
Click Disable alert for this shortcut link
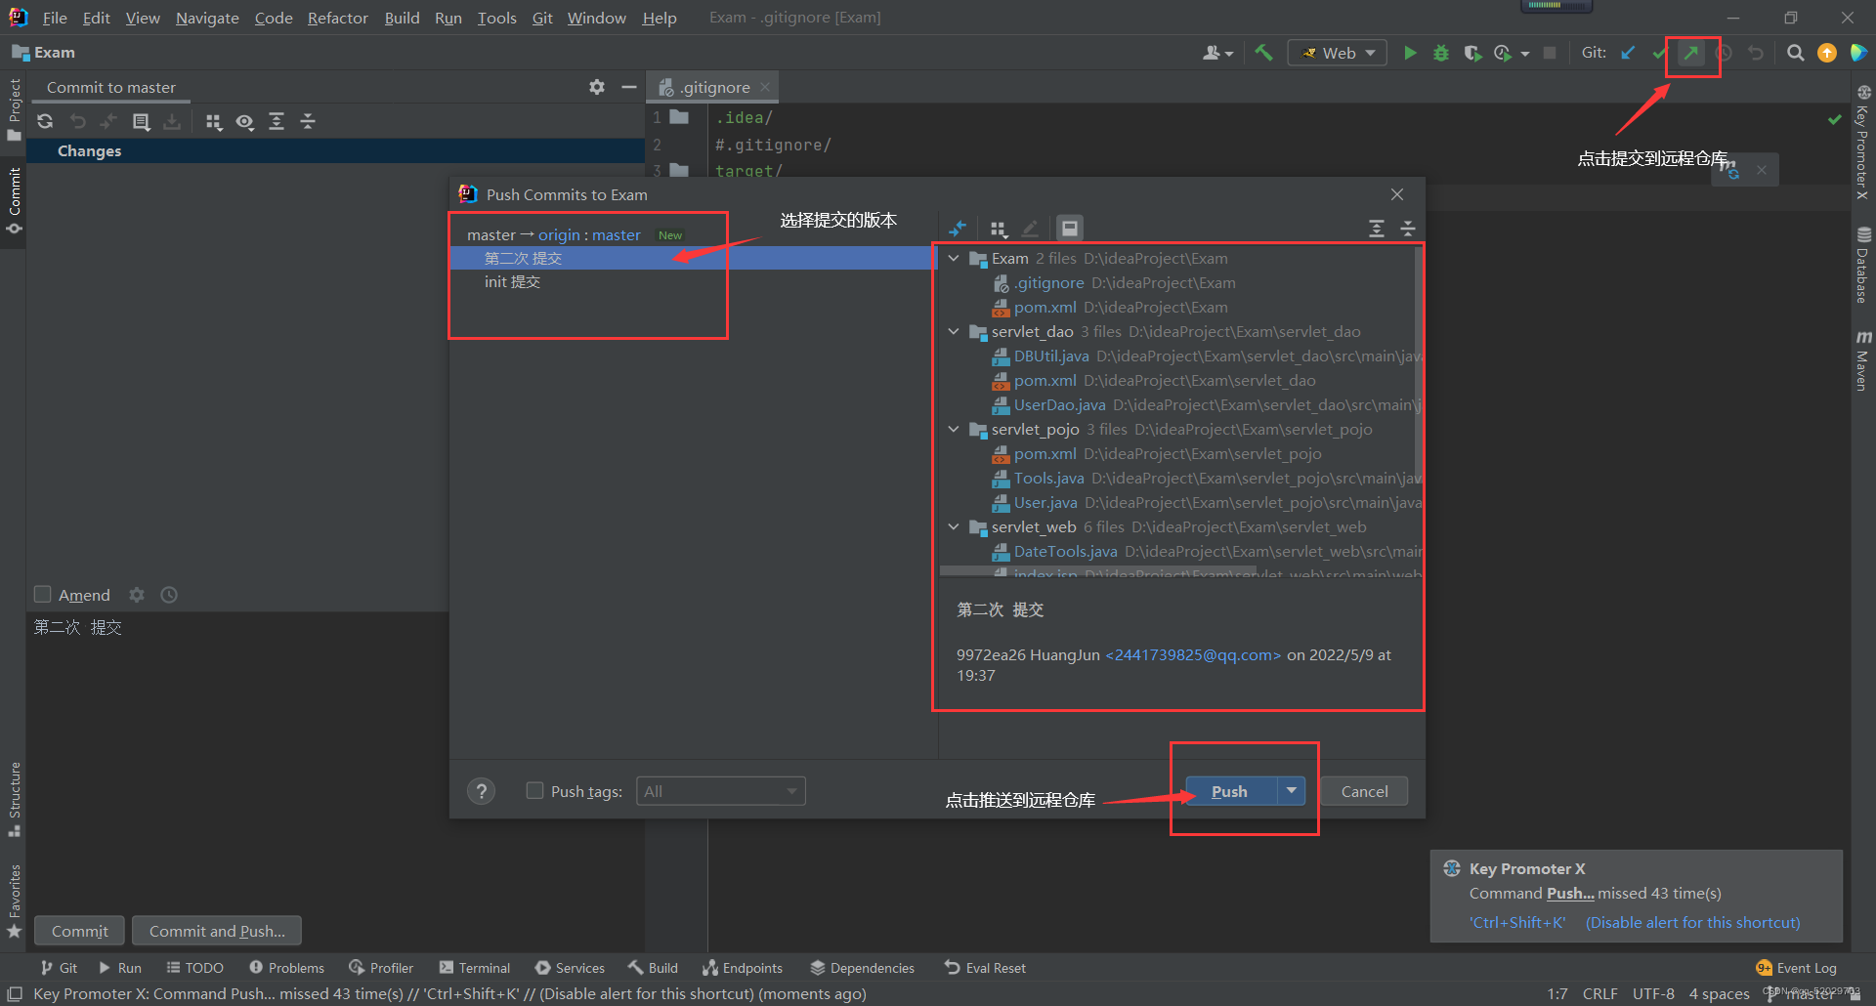(1693, 922)
